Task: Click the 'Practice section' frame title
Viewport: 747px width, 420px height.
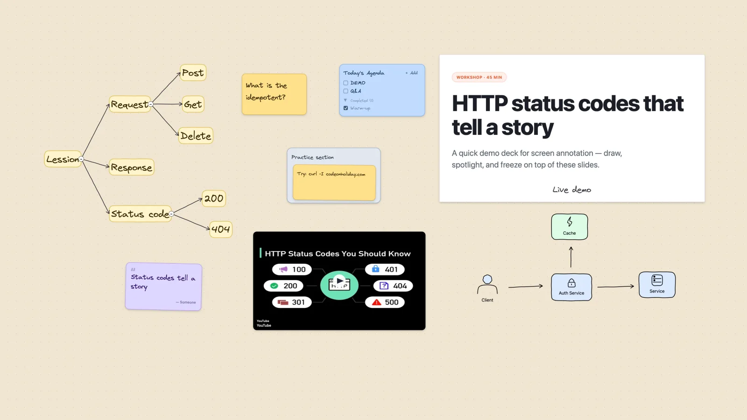Action: (x=312, y=157)
